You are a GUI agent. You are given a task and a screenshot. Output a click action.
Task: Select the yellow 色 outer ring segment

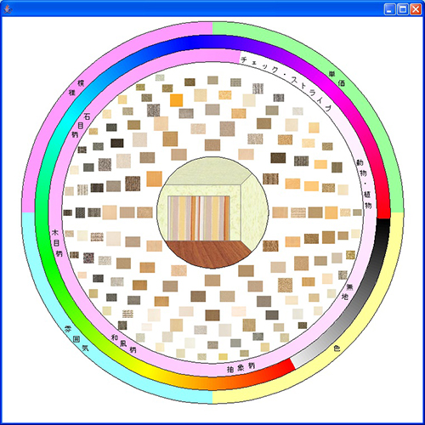point(337,348)
